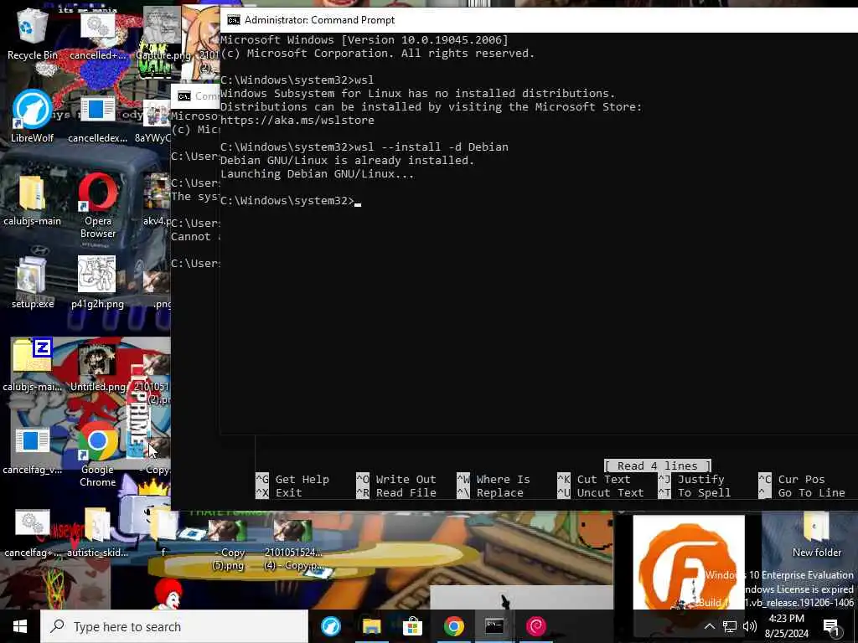Viewport: 858px width, 643px height.
Task: Select the setup.exe desktop file
Action: [x=32, y=283]
